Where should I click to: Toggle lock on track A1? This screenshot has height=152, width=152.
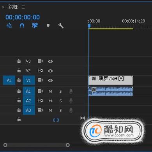(x=19, y=91)
